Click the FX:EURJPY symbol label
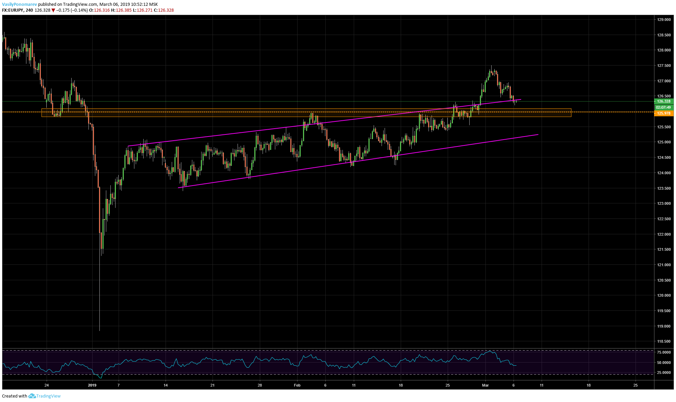The width and height of the screenshot is (676, 402). [x=13, y=10]
